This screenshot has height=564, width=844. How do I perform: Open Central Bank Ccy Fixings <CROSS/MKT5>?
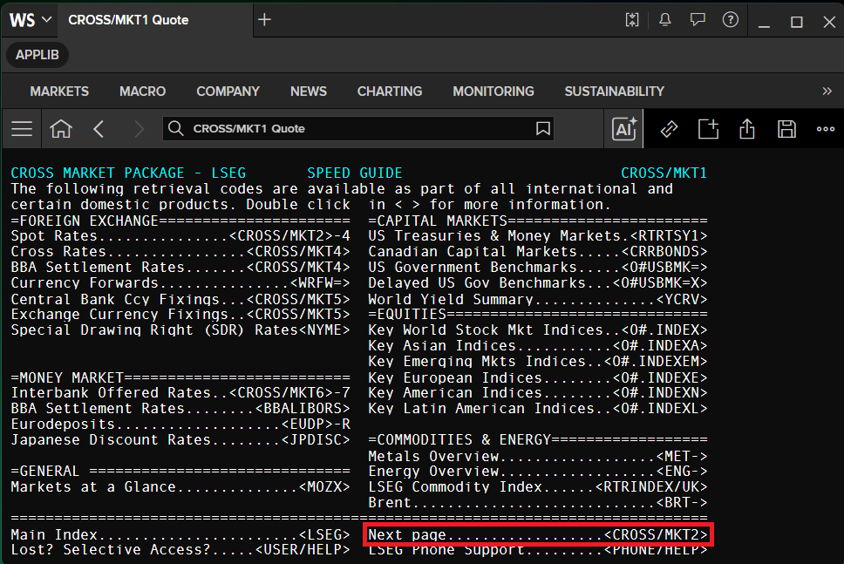[298, 299]
